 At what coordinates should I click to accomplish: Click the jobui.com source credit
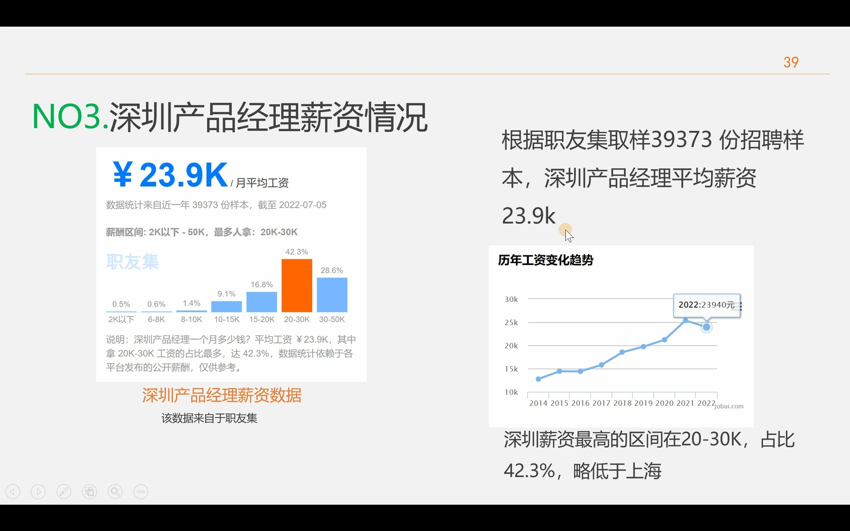[x=729, y=406]
